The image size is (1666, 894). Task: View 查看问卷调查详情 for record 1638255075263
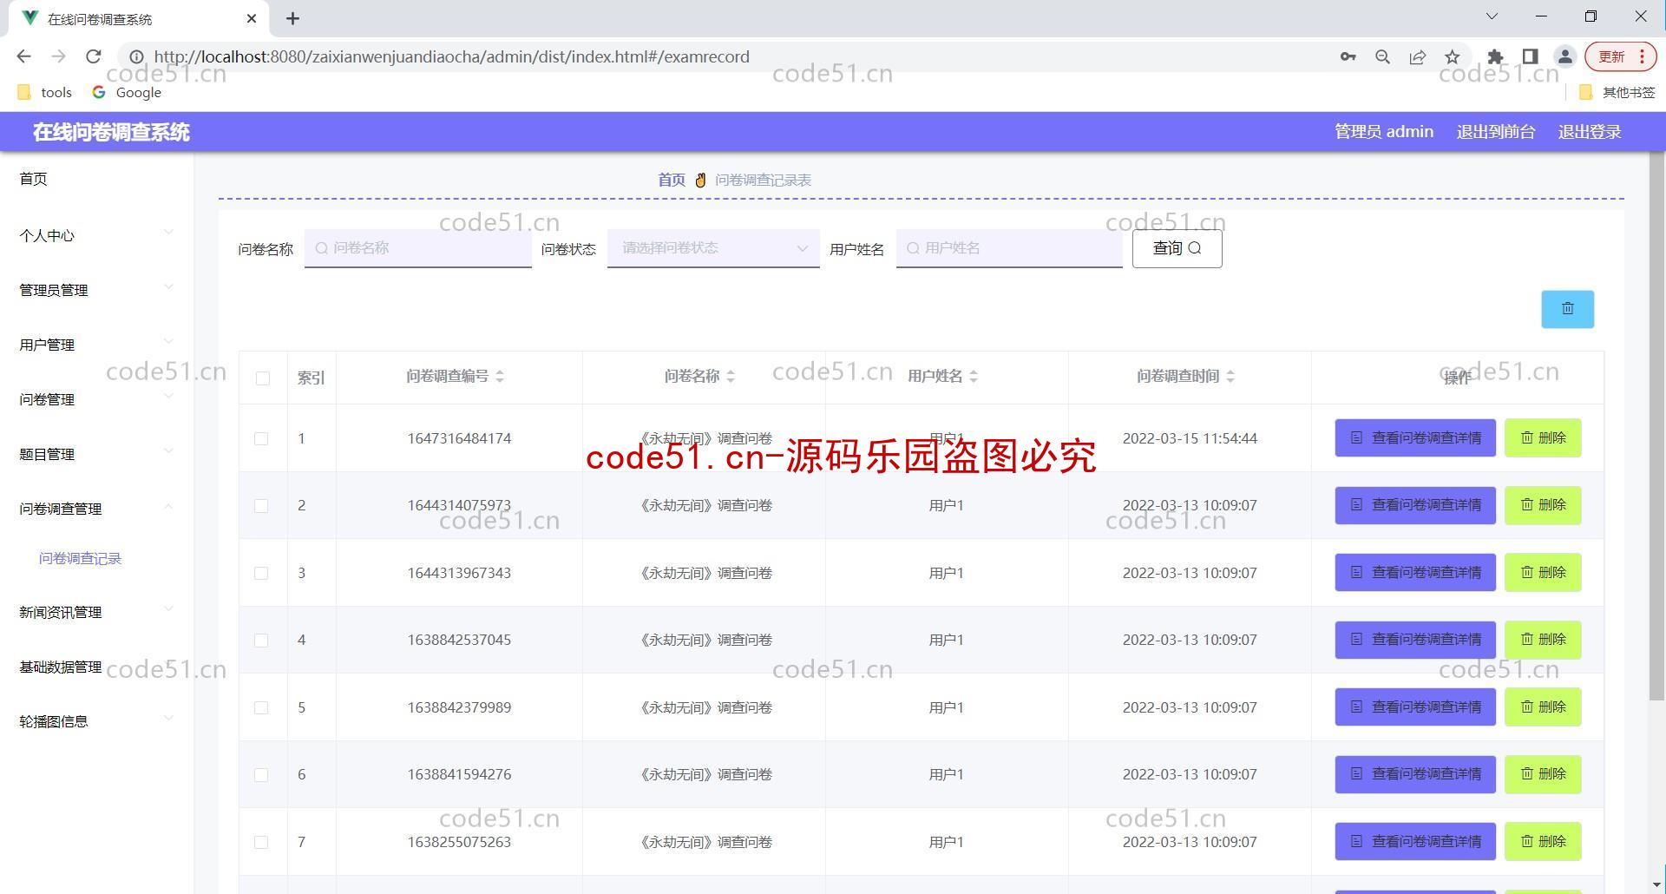pyautogui.click(x=1415, y=841)
